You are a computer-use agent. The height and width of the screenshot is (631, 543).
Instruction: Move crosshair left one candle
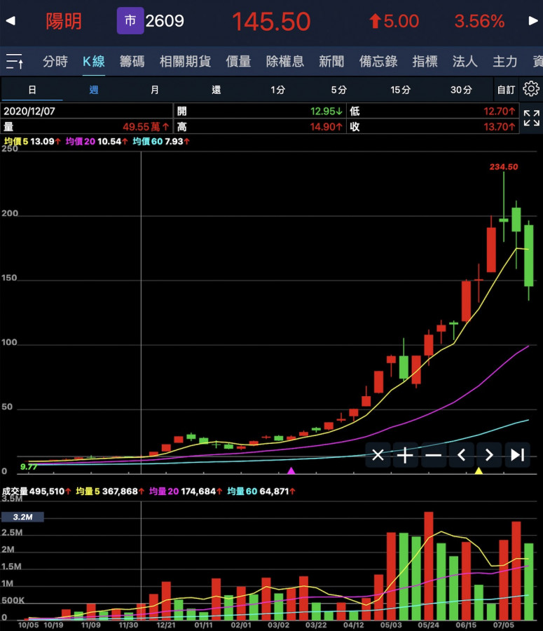click(461, 455)
